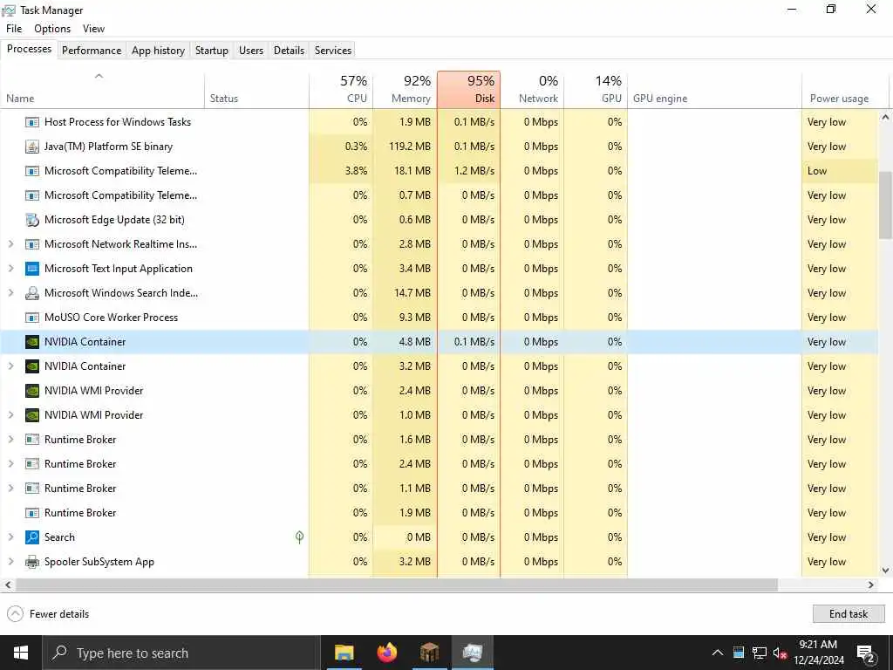
Task: Click the Search process magnifier icon
Action: (x=32, y=537)
